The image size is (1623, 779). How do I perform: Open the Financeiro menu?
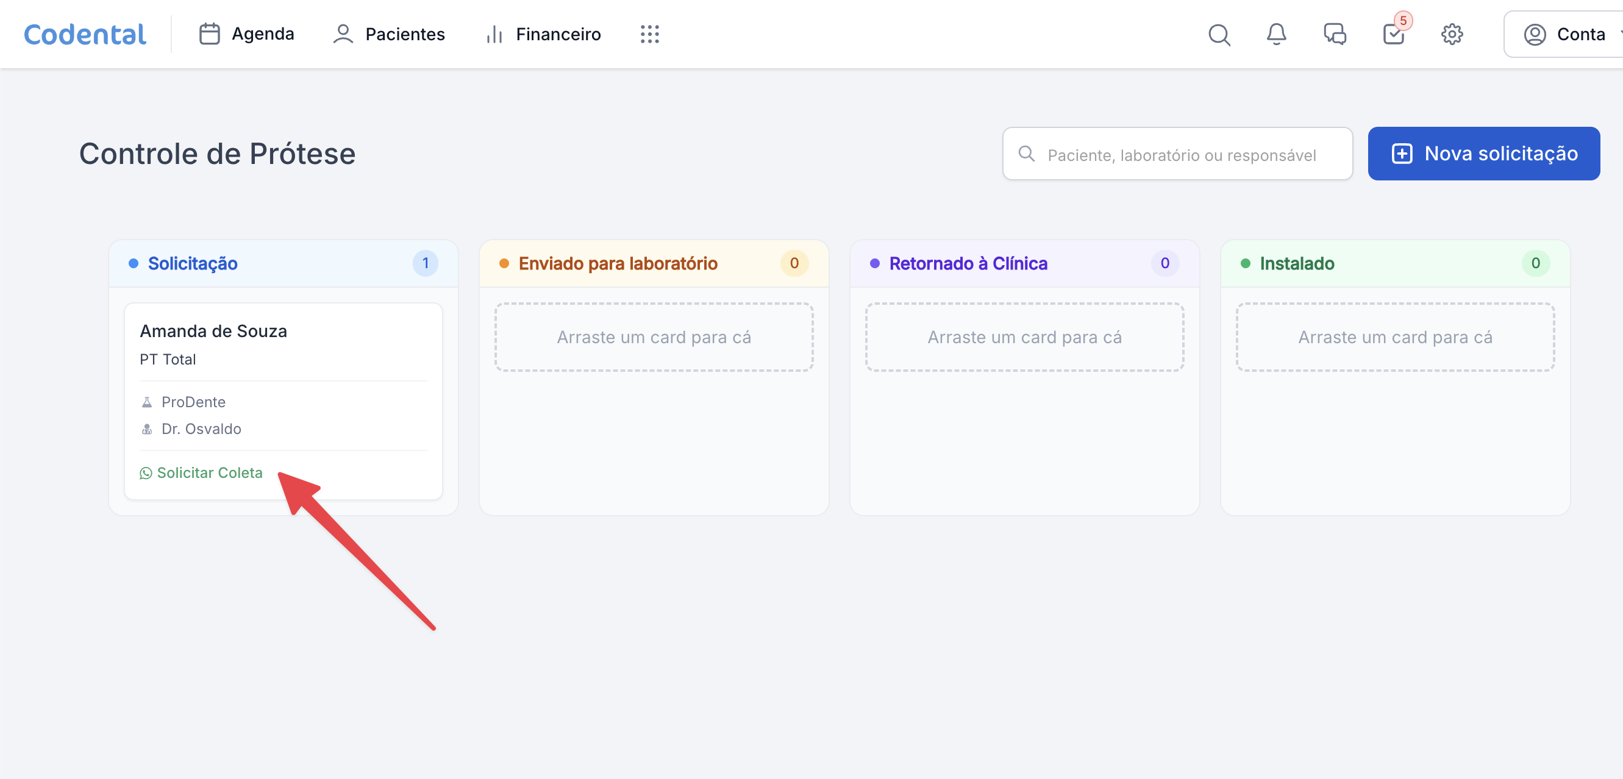pyautogui.click(x=543, y=34)
